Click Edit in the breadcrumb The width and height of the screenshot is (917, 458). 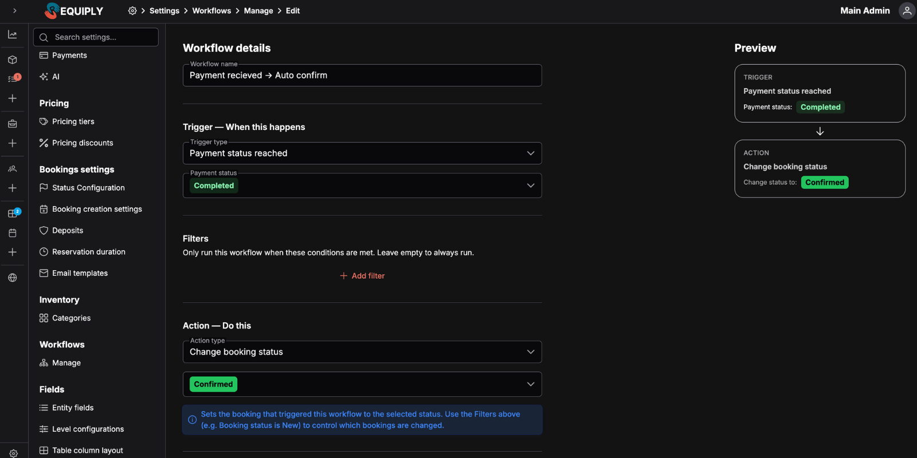coord(293,11)
